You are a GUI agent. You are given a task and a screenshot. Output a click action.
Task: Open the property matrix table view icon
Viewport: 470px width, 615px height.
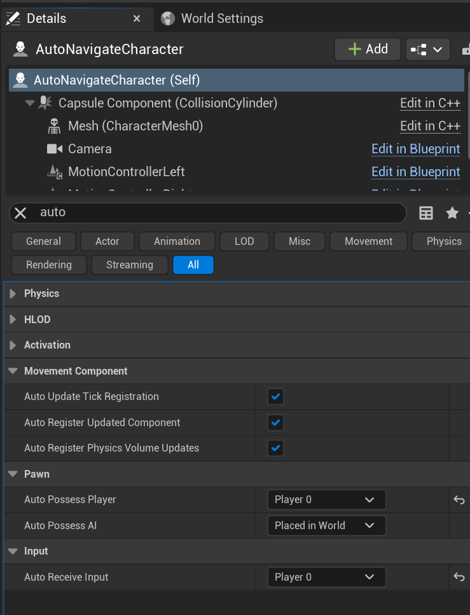coord(426,213)
